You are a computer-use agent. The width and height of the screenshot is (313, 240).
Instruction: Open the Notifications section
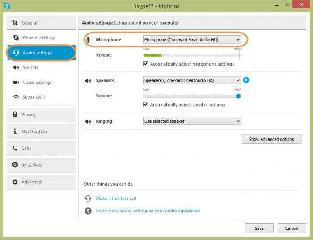[x=34, y=132]
